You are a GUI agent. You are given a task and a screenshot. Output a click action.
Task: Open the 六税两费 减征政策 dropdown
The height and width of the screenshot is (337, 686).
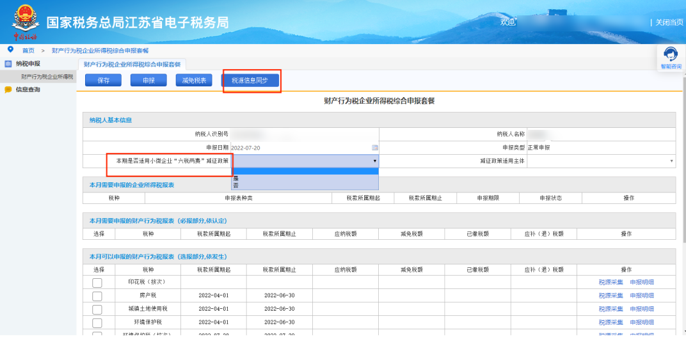point(305,161)
